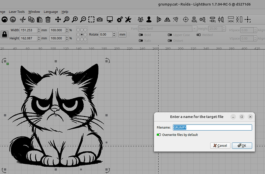265x174 pixels.
Task: Toggle Distort switch
Action: pyautogui.click(x=170, y=41)
